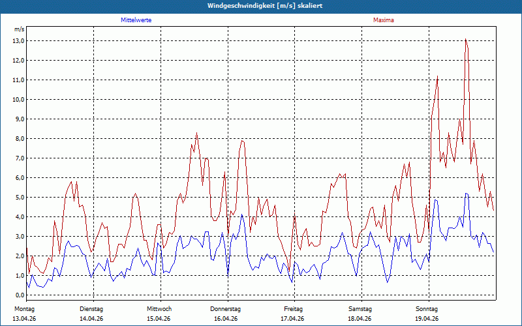
Task: Click the date 16.04.26
Action: point(226,319)
